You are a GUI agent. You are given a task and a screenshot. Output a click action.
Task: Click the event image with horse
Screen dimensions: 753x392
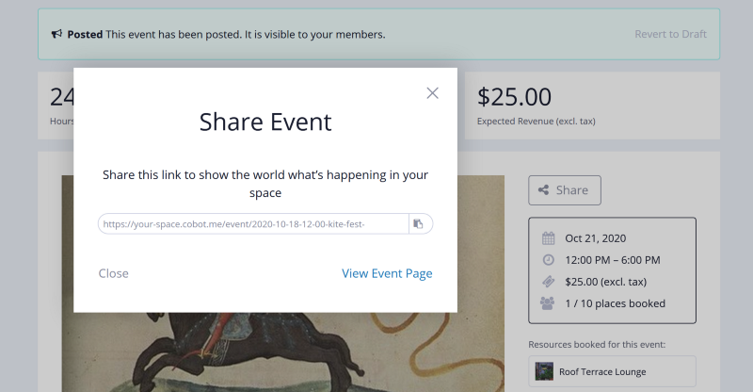tap(283, 352)
